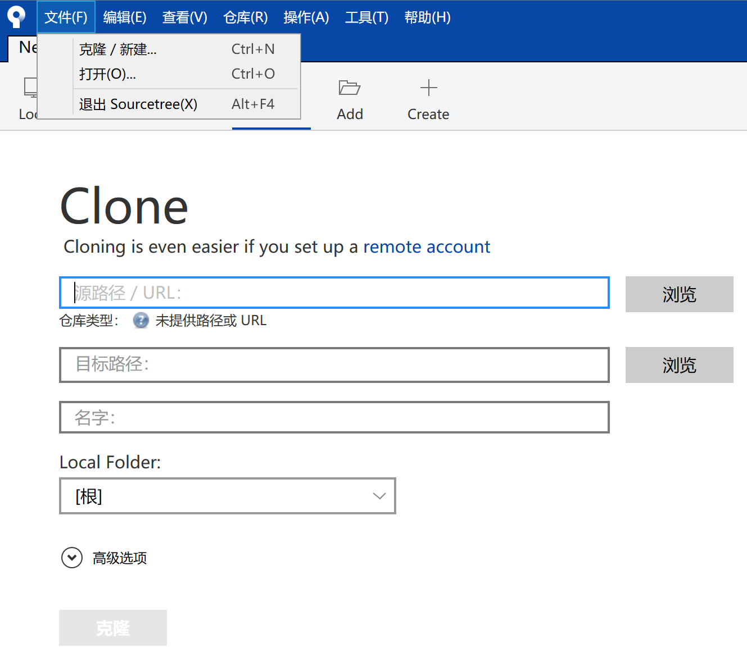Click the 未提供路径或 URL text
The width and height of the screenshot is (747, 648).
click(x=211, y=321)
